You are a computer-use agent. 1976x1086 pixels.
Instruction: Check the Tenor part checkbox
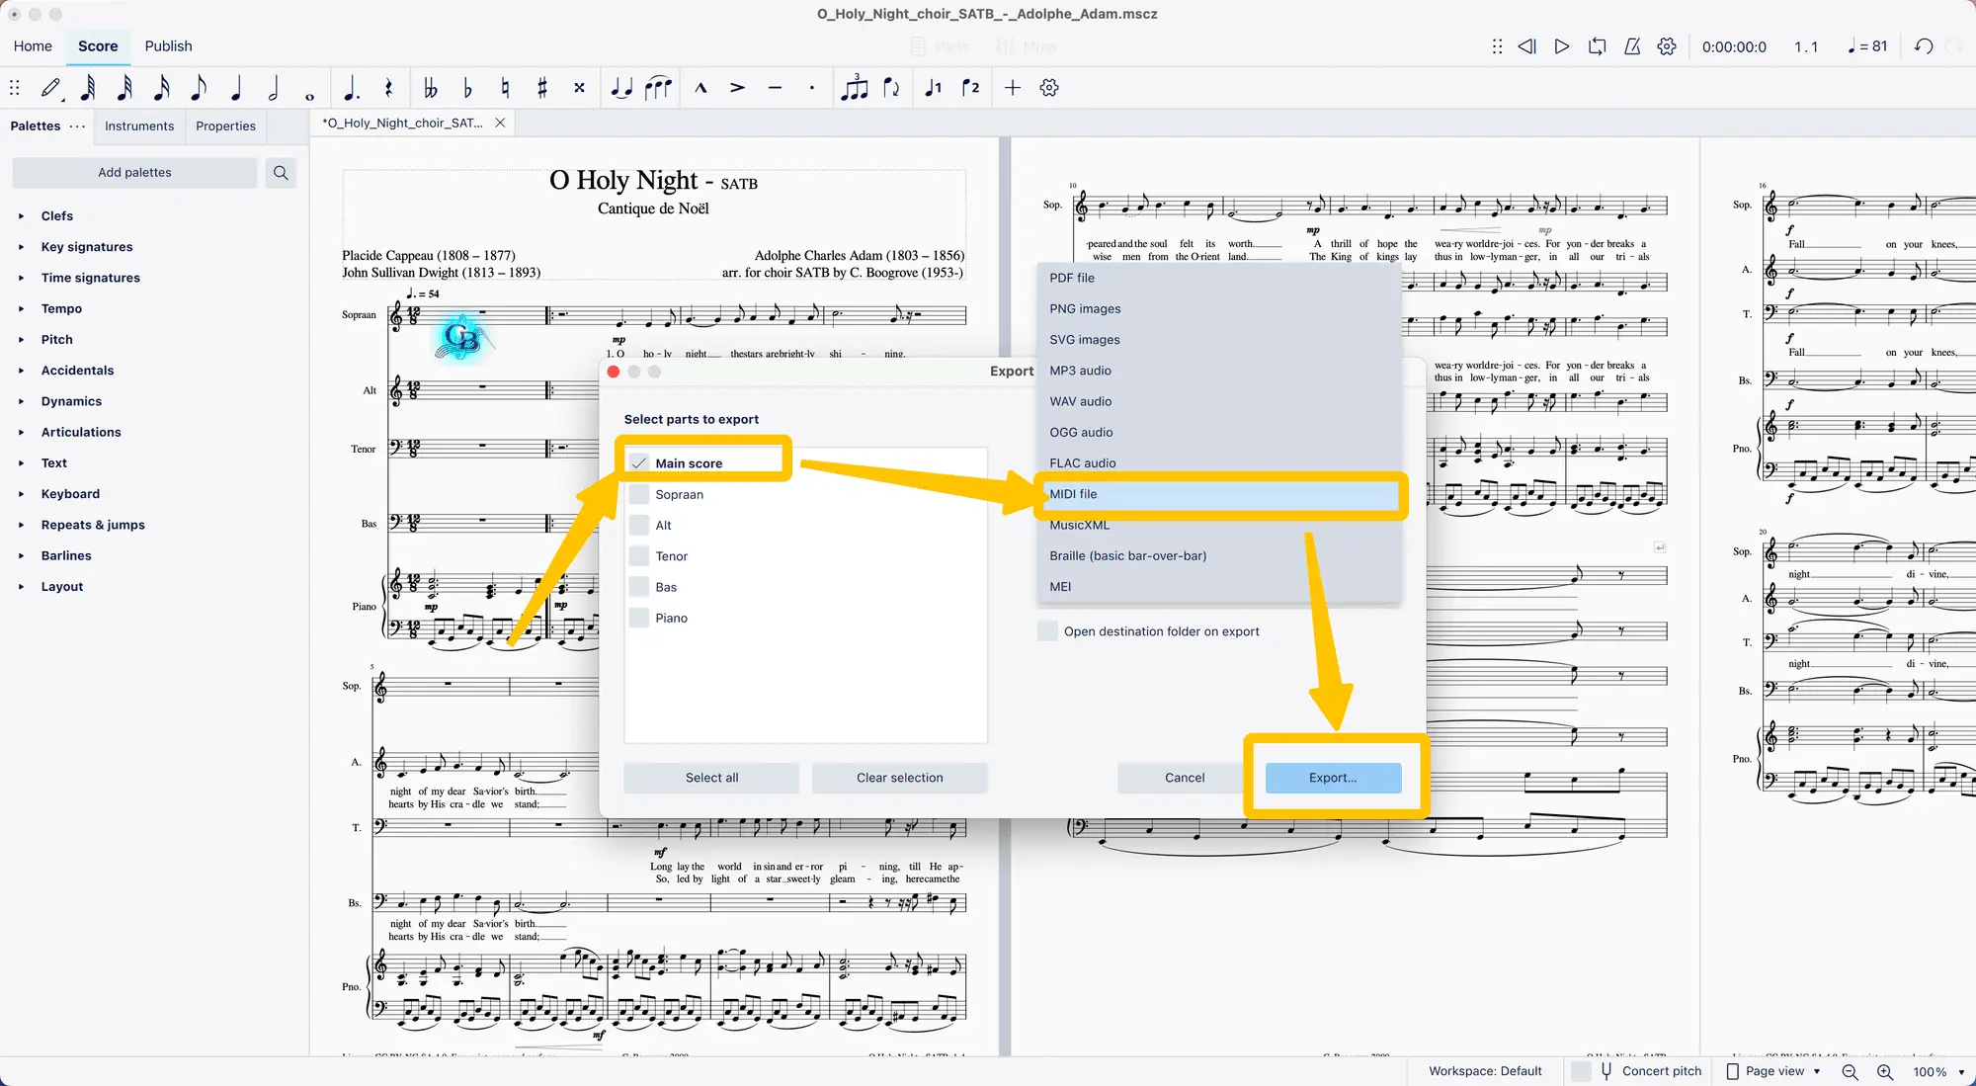click(x=639, y=556)
